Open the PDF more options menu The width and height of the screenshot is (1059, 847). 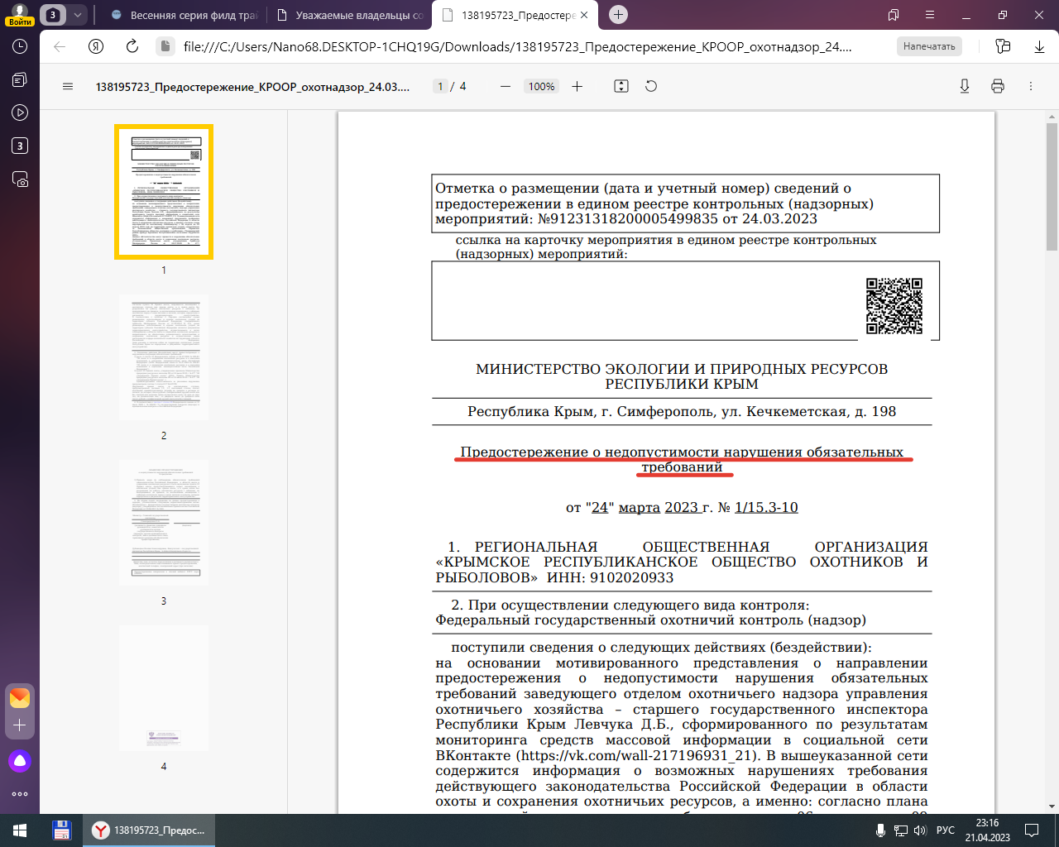point(1031,86)
